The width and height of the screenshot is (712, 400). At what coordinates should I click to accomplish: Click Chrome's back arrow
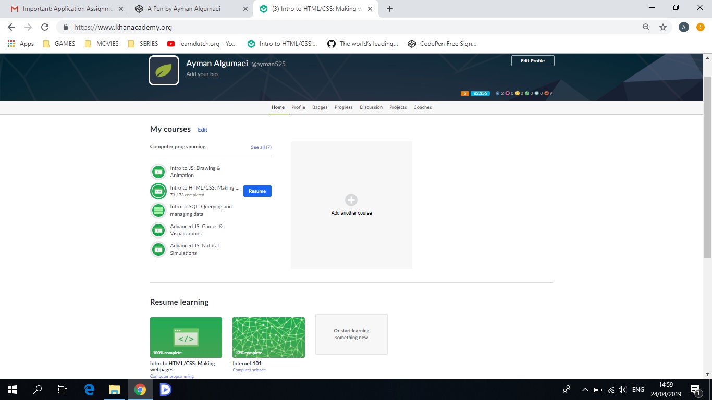(11, 27)
